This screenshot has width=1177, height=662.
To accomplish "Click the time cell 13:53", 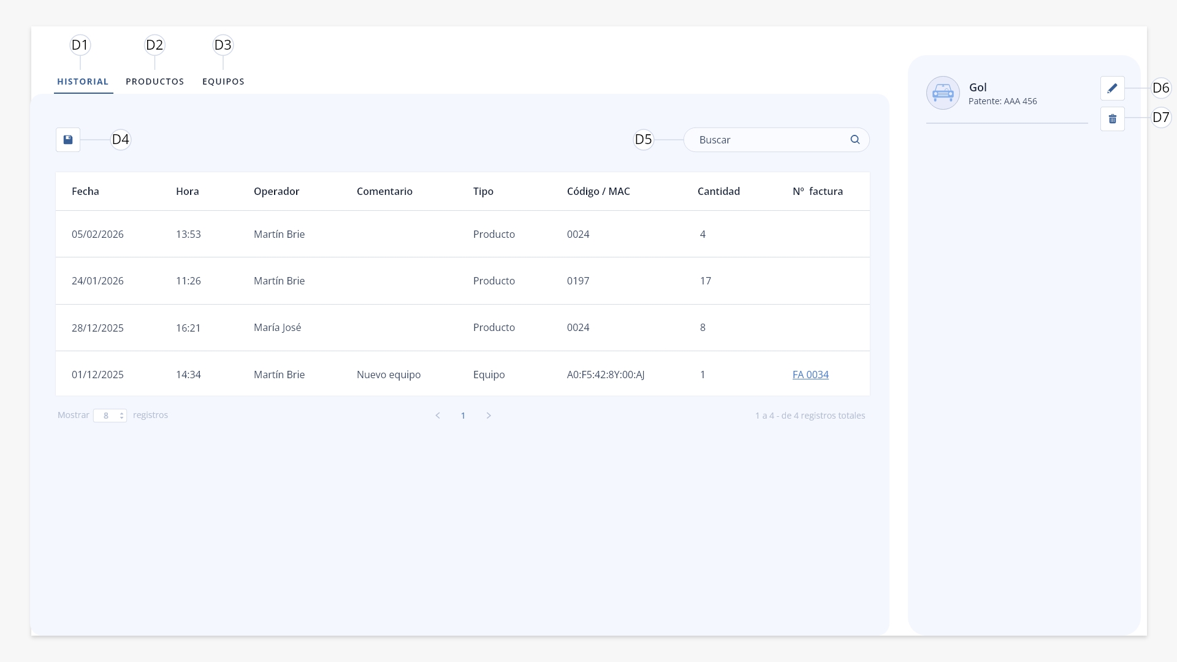I will point(188,234).
